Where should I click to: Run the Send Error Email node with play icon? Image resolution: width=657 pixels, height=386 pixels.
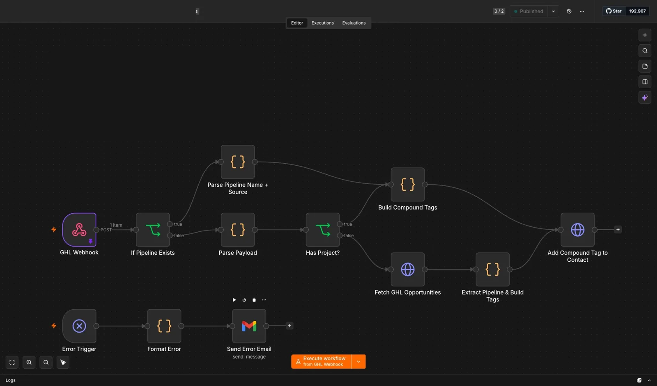(x=234, y=300)
